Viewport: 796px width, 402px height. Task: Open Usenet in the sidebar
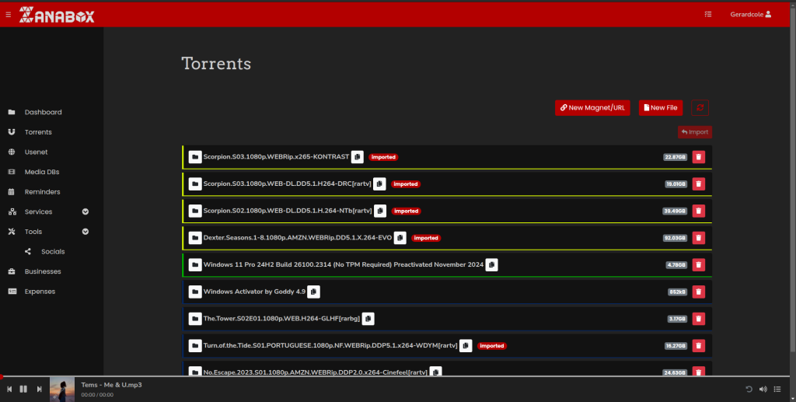point(36,152)
